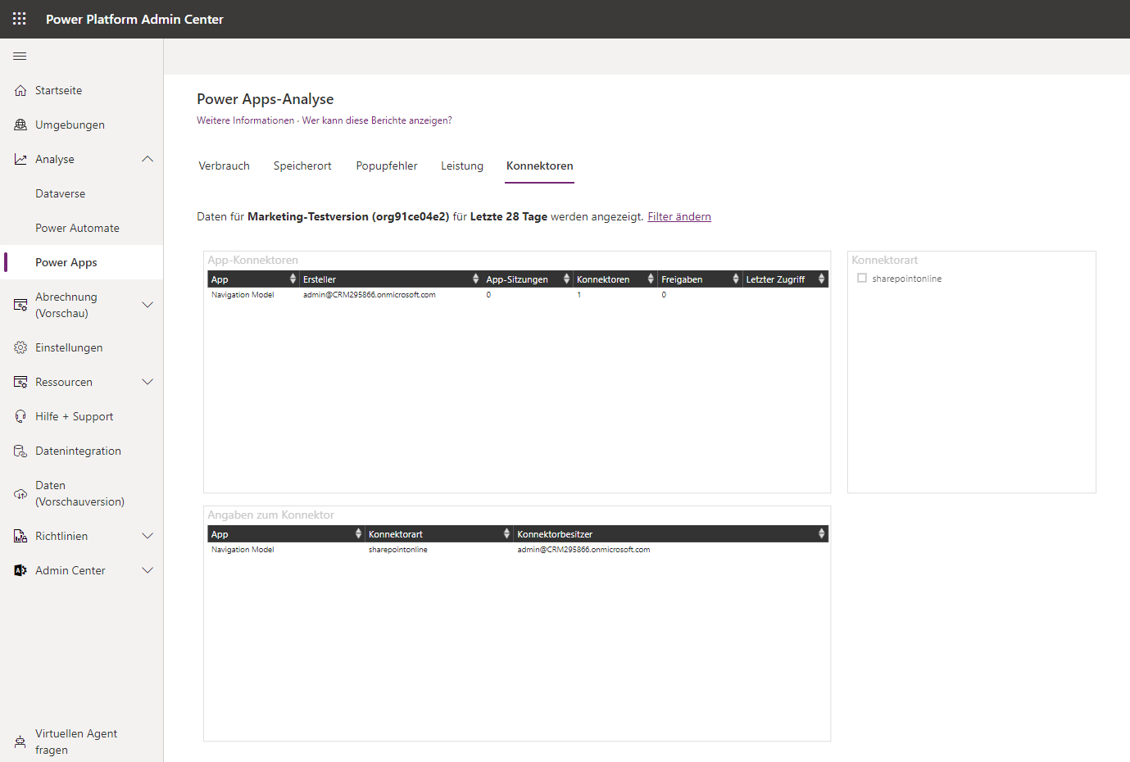Sort by Ersteller column arrows
The height and width of the screenshot is (762, 1130).
(x=475, y=279)
